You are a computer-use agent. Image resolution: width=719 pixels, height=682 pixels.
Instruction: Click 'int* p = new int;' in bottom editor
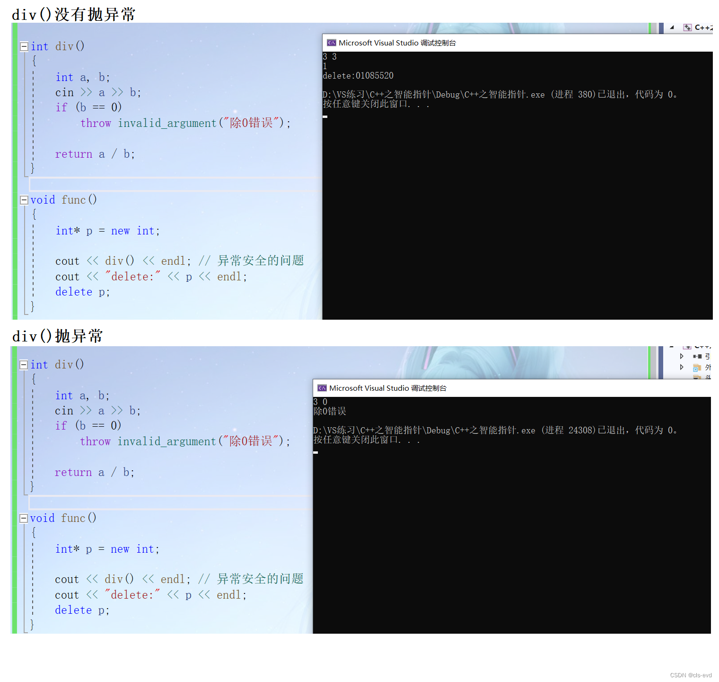point(107,549)
